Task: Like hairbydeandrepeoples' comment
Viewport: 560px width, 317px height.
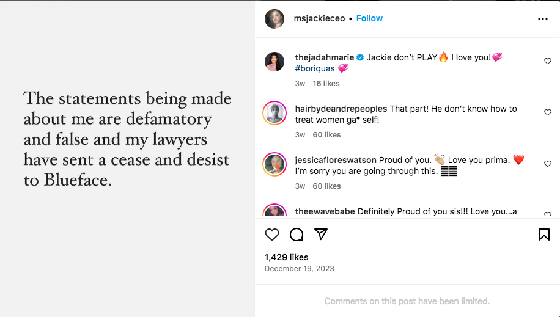Action: coord(548,112)
